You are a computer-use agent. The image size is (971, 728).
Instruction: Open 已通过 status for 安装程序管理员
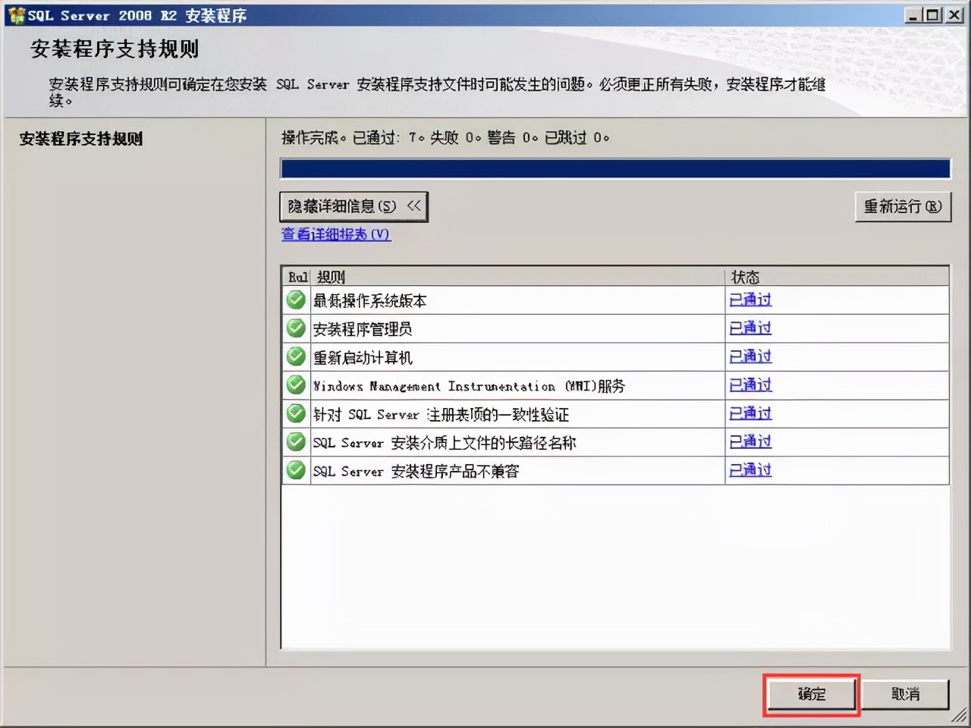[x=749, y=328]
